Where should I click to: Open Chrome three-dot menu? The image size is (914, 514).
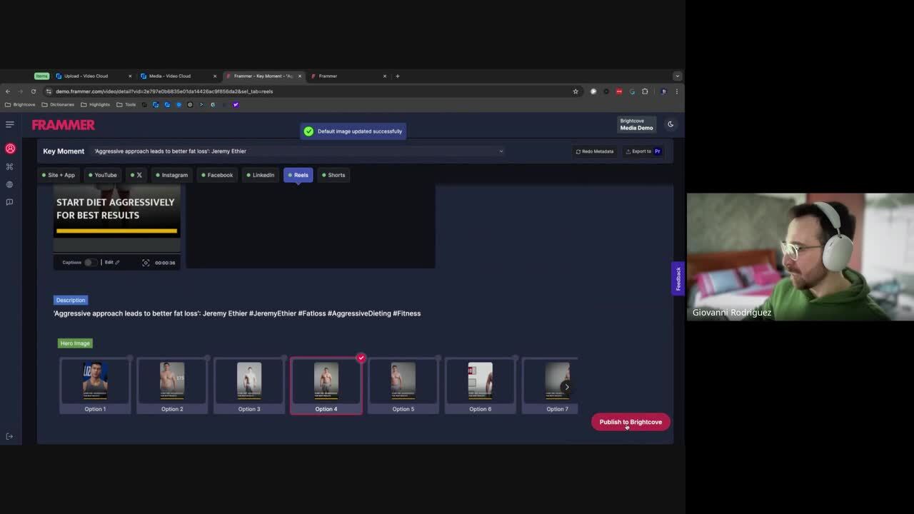pos(677,91)
